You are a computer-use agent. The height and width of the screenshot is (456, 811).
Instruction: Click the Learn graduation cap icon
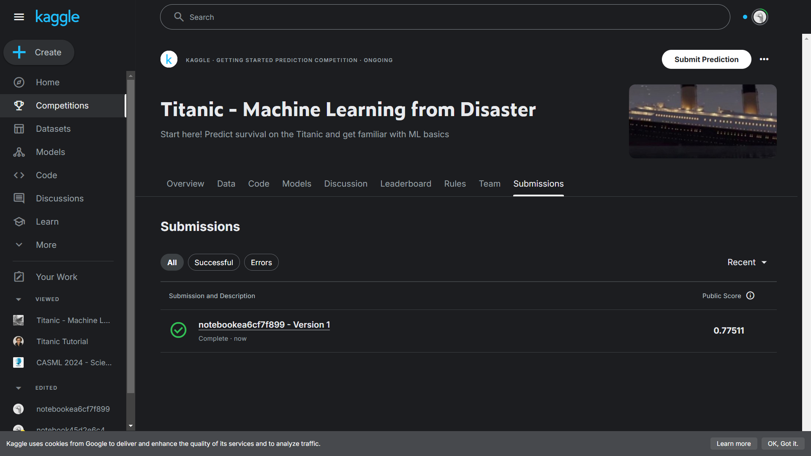(19, 222)
